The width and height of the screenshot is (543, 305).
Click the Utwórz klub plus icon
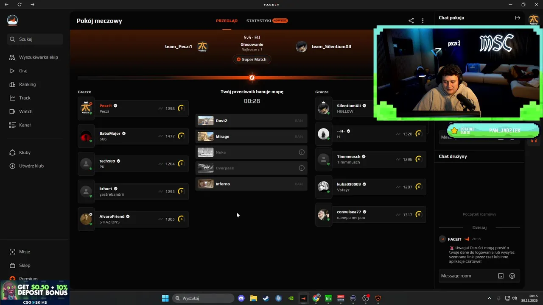tap(12, 166)
